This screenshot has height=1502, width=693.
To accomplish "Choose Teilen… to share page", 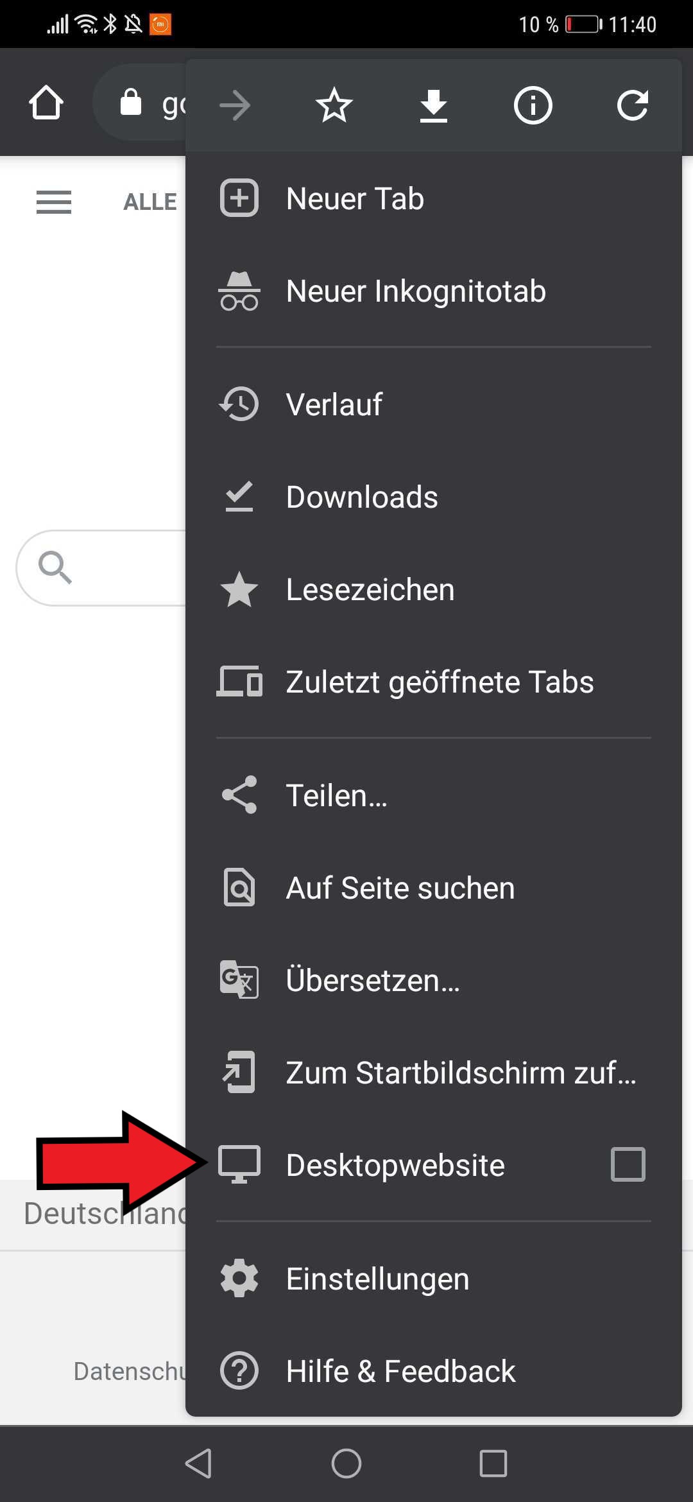I will point(336,795).
